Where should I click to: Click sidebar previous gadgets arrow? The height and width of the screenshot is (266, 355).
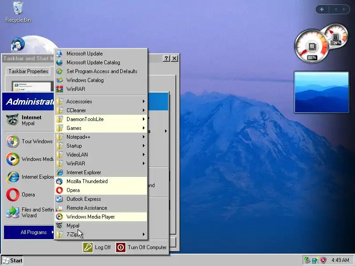point(335,9)
